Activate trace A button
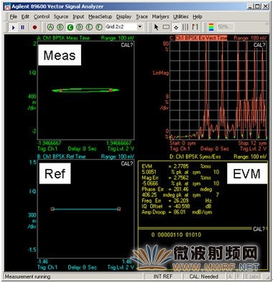 pos(50,27)
